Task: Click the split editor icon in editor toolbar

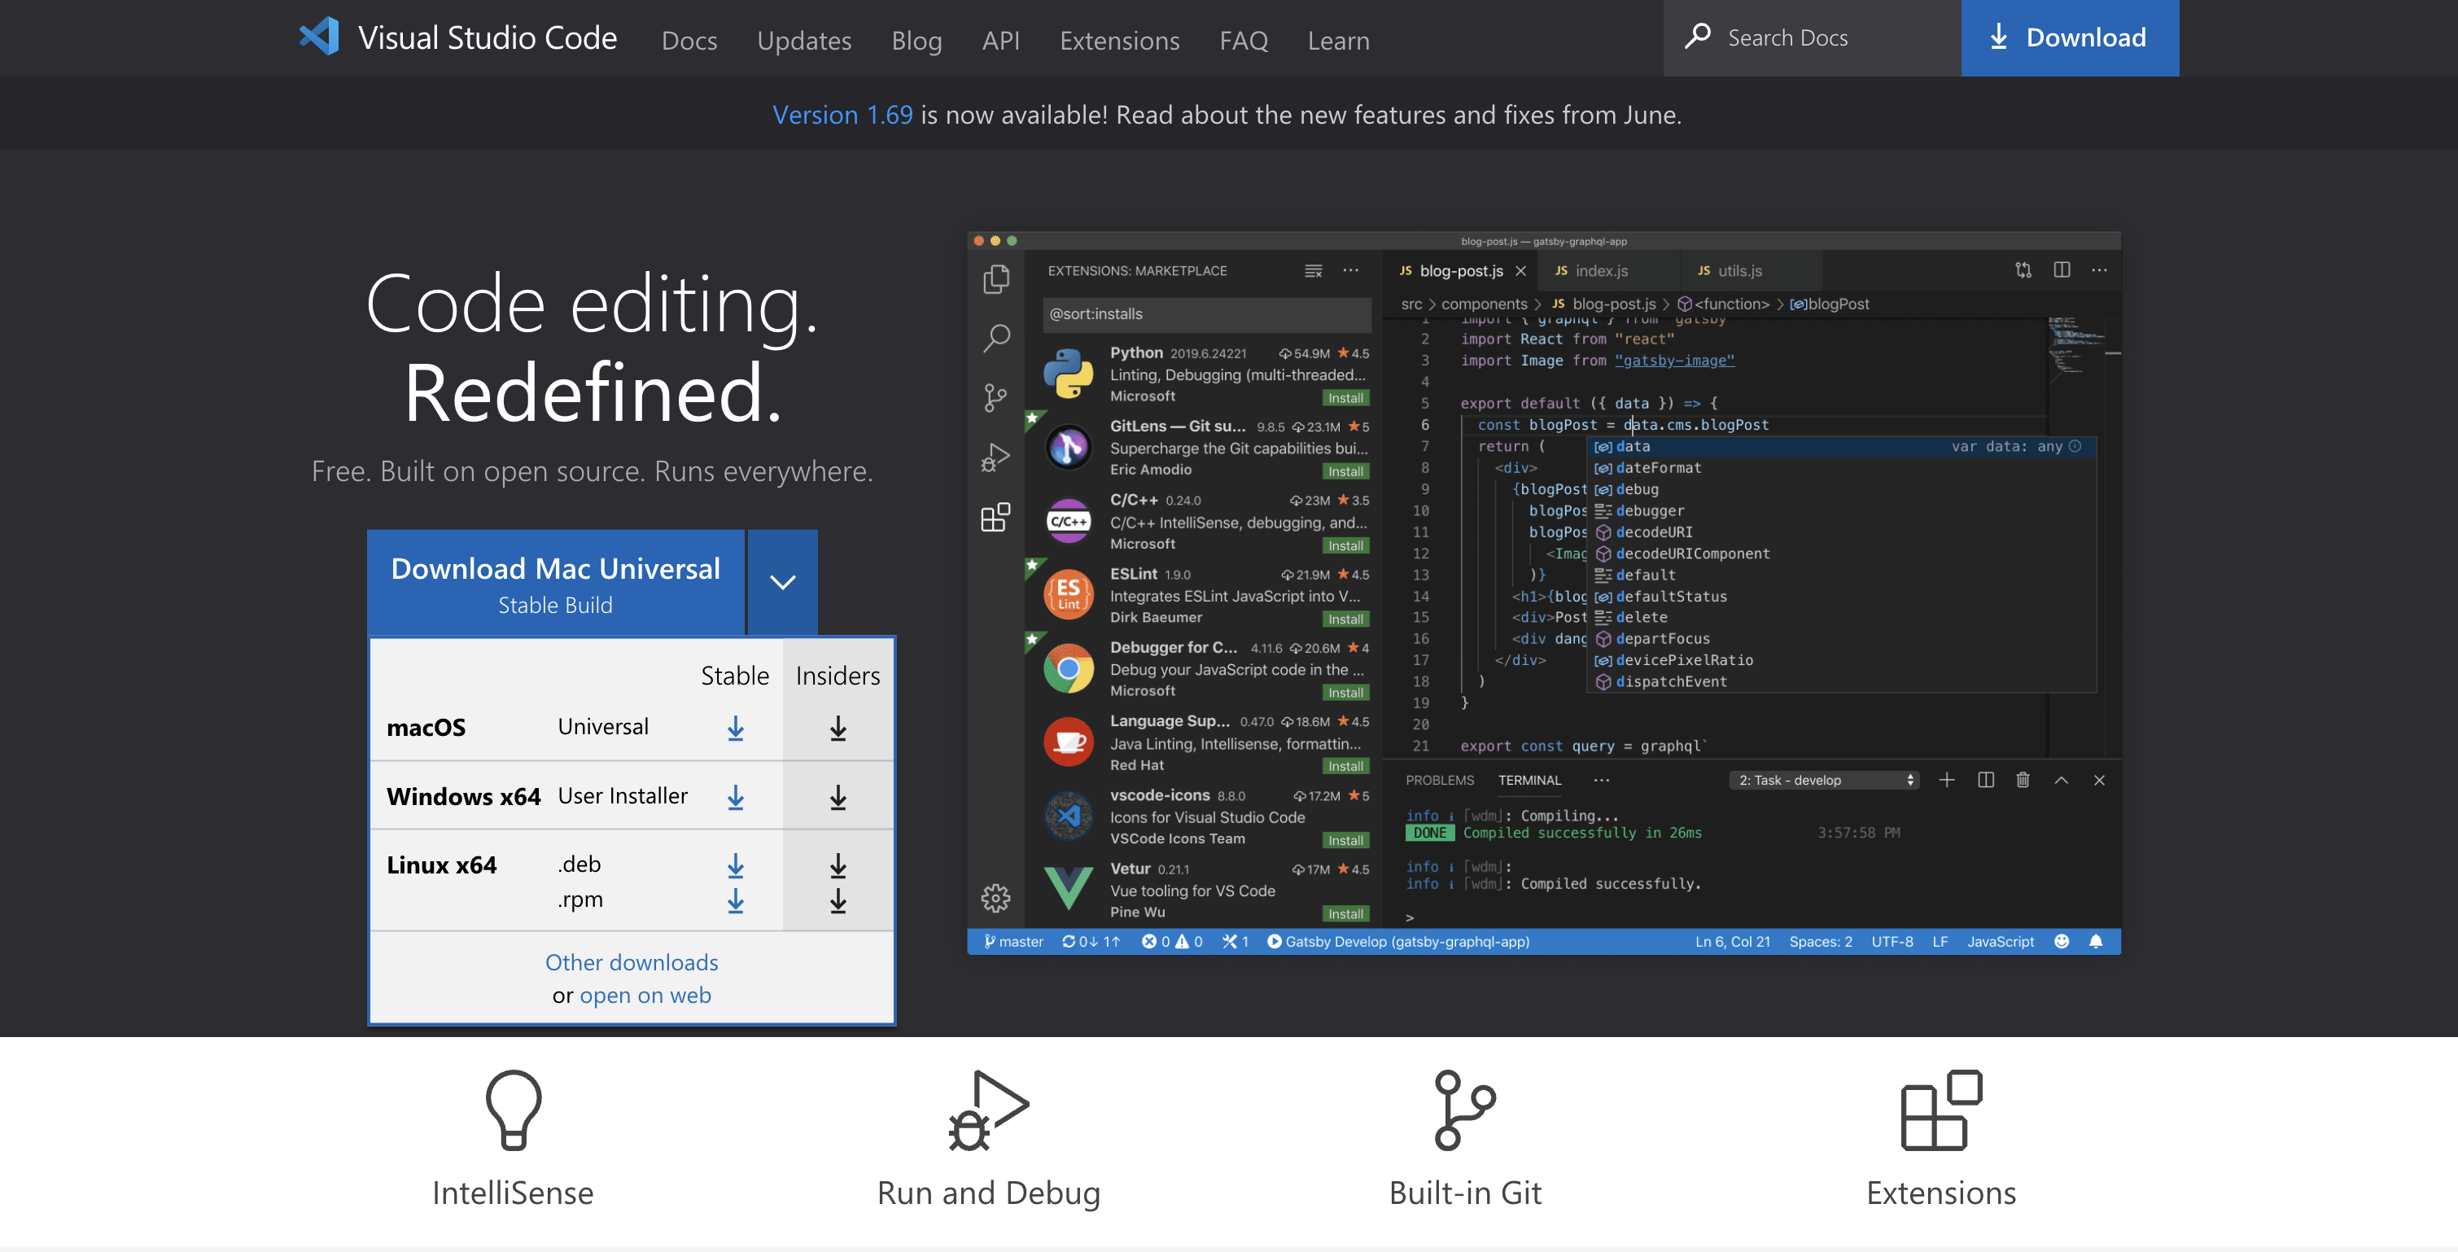Action: click(x=2062, y=270)
